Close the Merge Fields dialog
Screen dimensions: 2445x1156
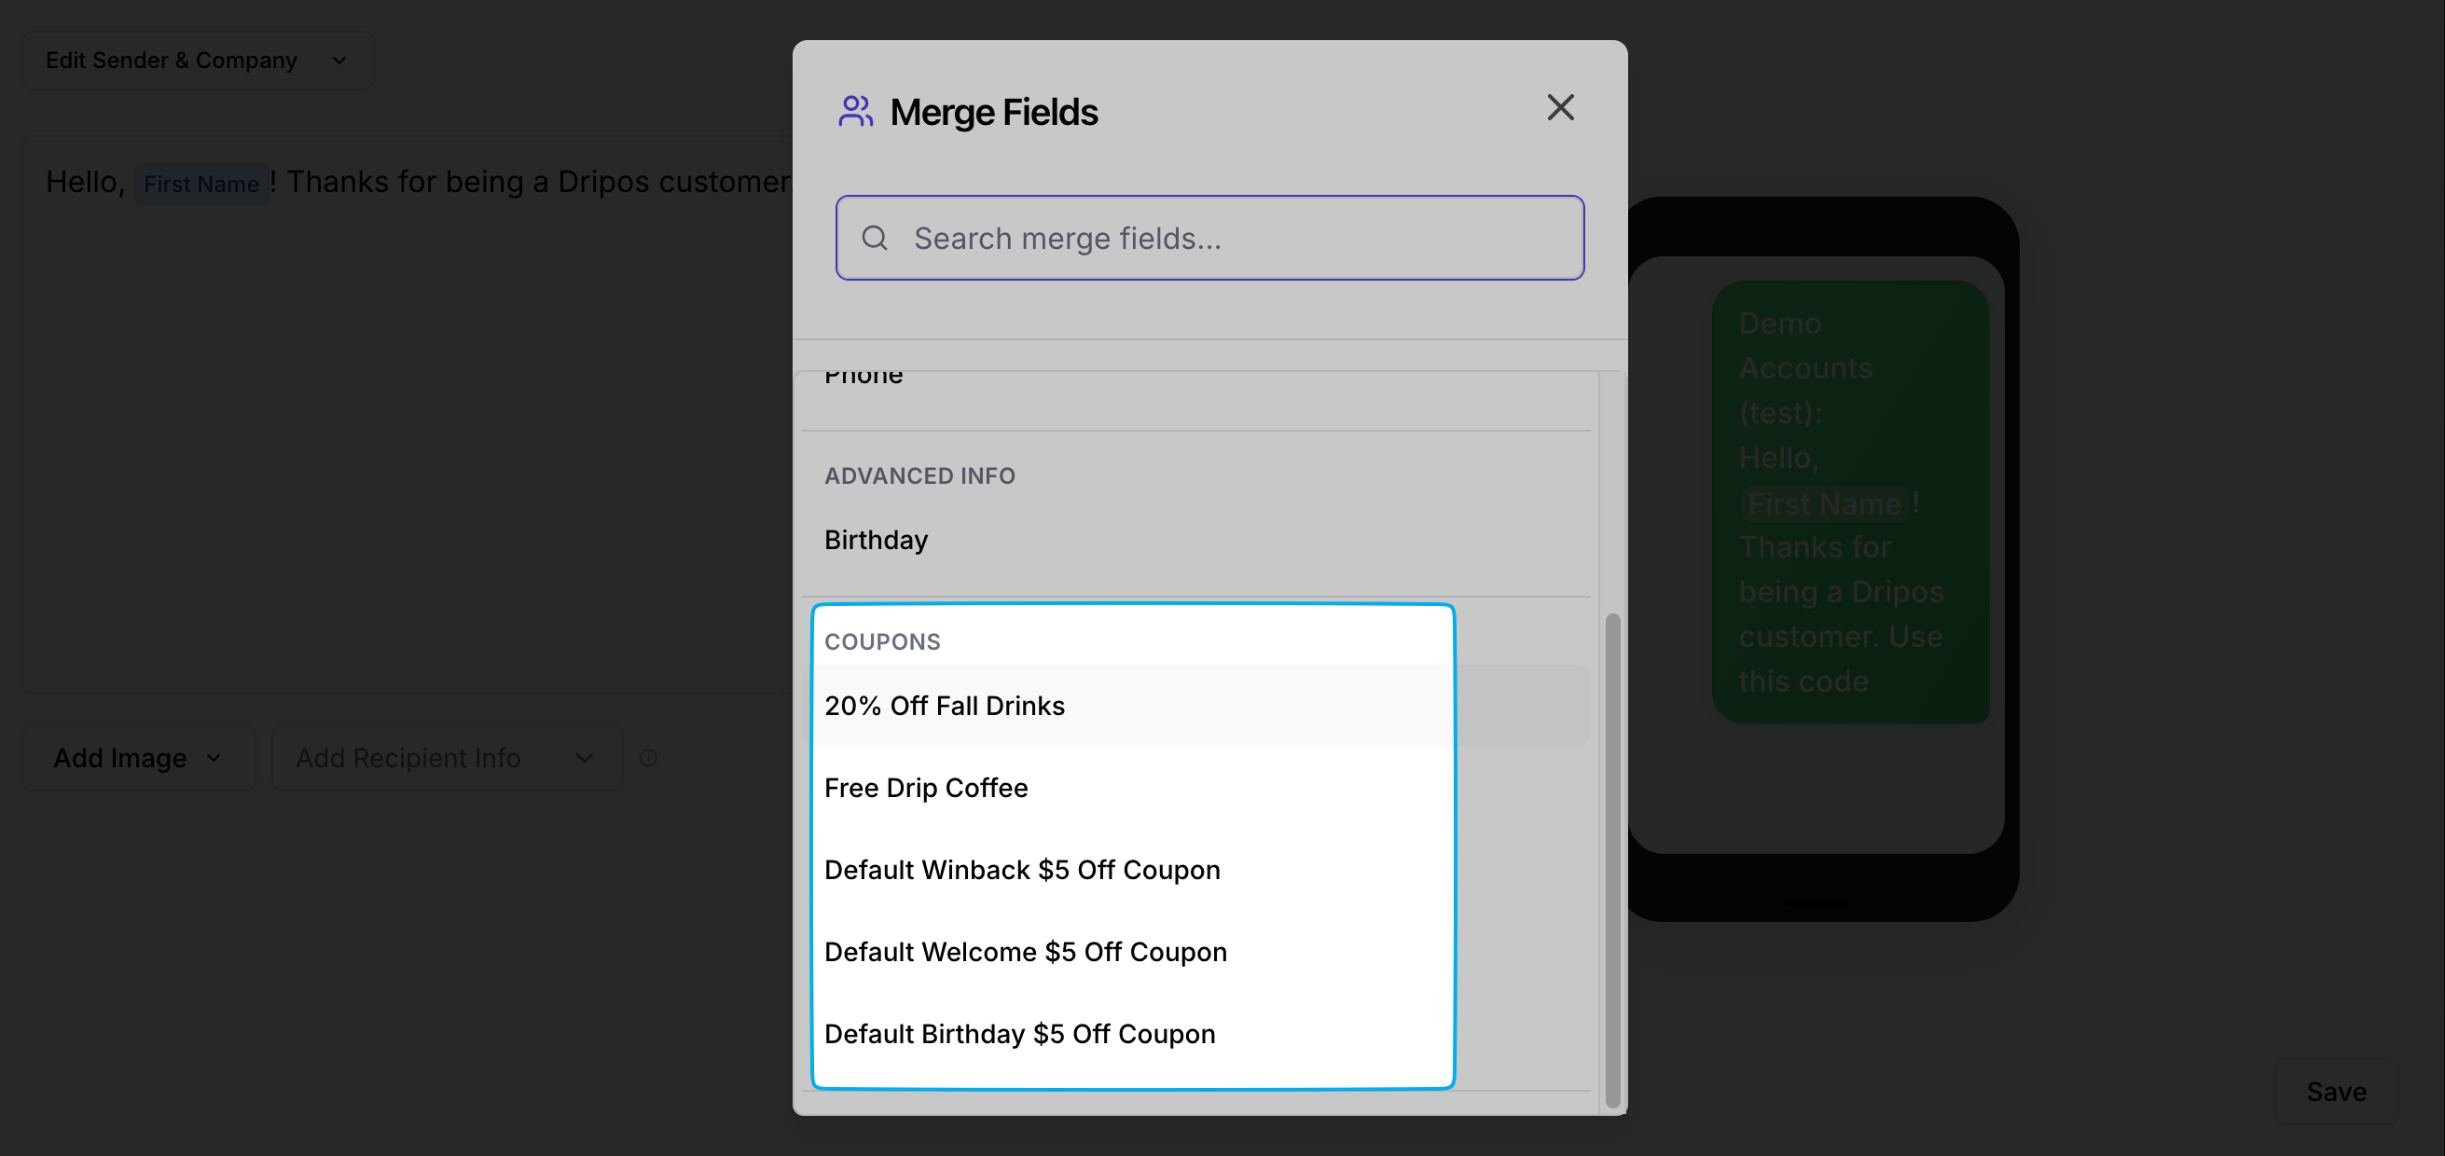[1559, 107]
